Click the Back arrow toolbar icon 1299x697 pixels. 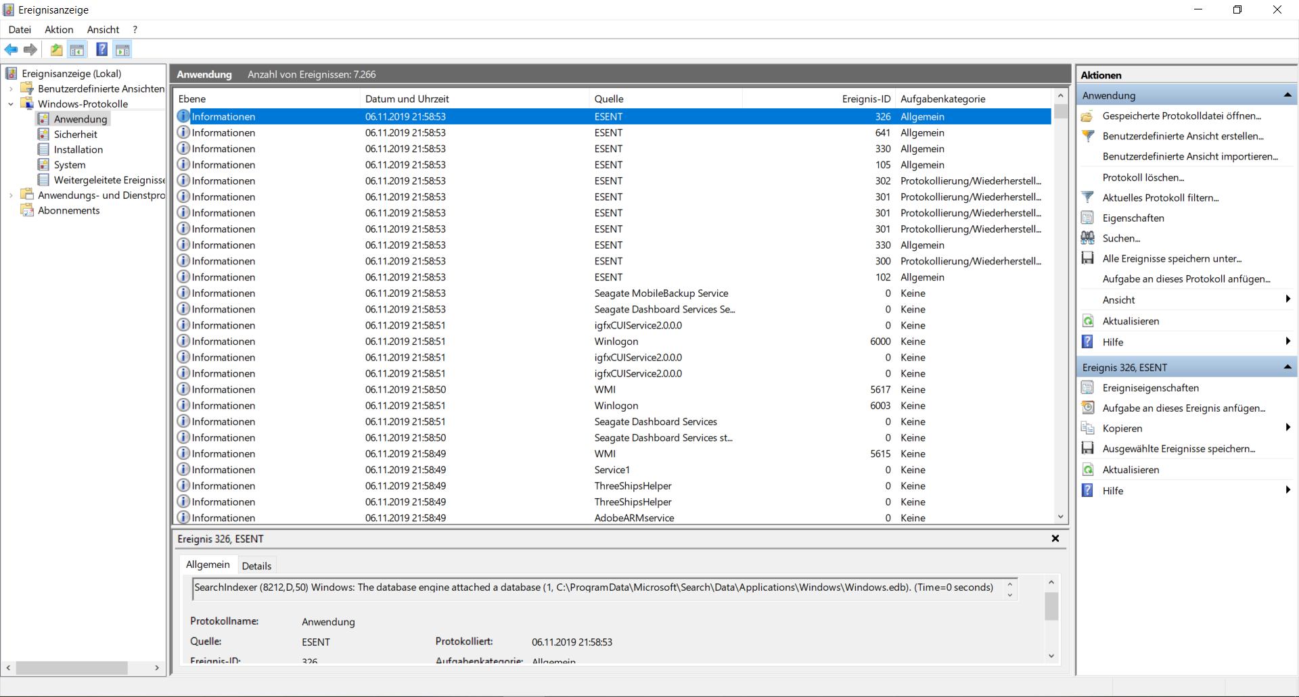point(12,49)
